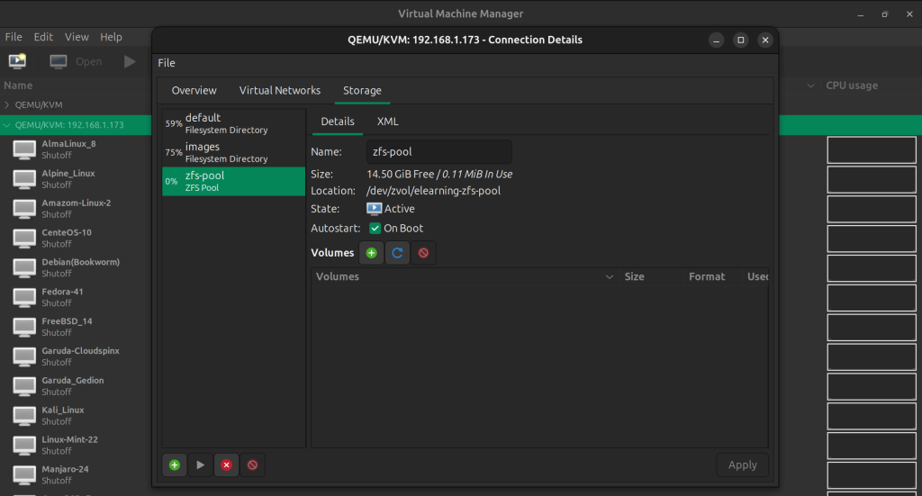Delete volume using red circle icon
Image resolution: width=922 pixels, height=496 pixels.
423,253
